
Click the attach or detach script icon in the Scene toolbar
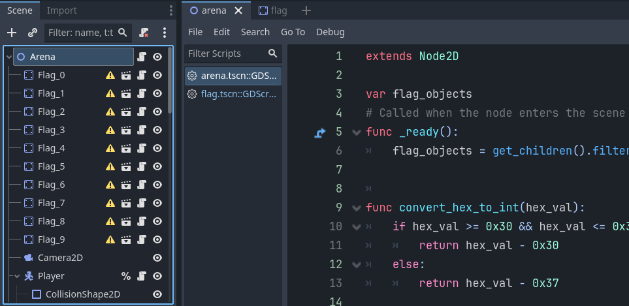[x=144, y=33]
